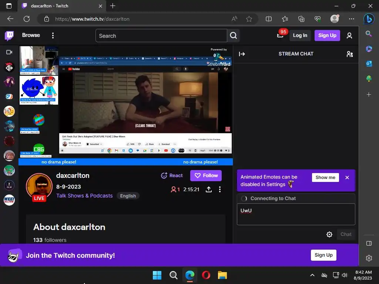Viewport: 379px width, 284px height.
Task: Click the volume speaker tray icon
Action: (345, 275)
